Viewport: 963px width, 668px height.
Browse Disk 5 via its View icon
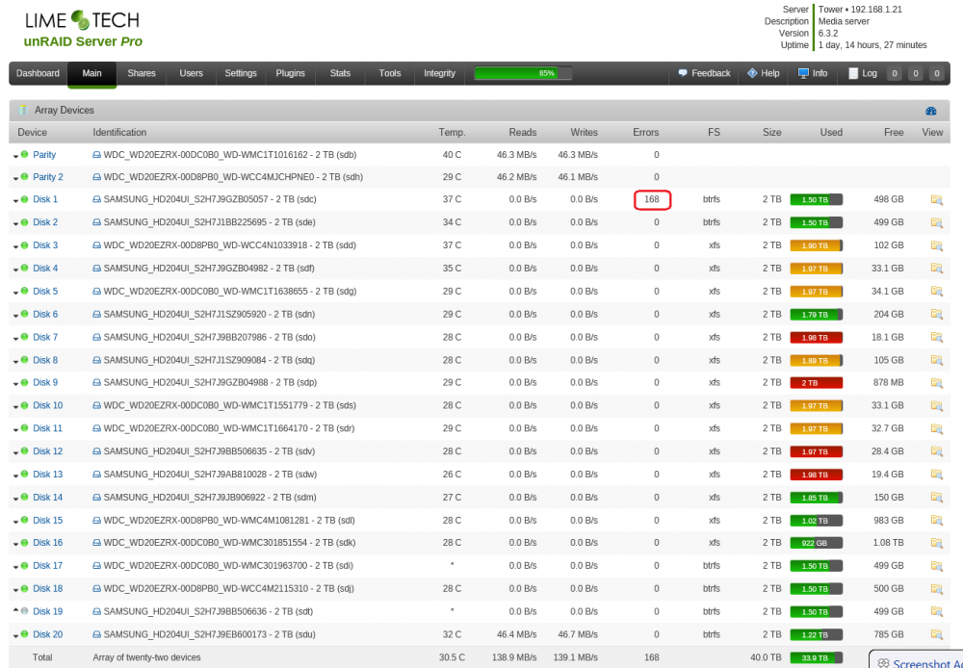937,291
